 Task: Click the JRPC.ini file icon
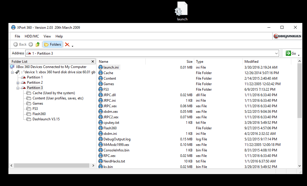point(100,100)
